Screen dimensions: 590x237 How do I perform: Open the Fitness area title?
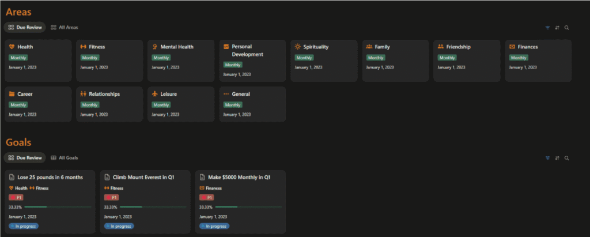[97, 47]
